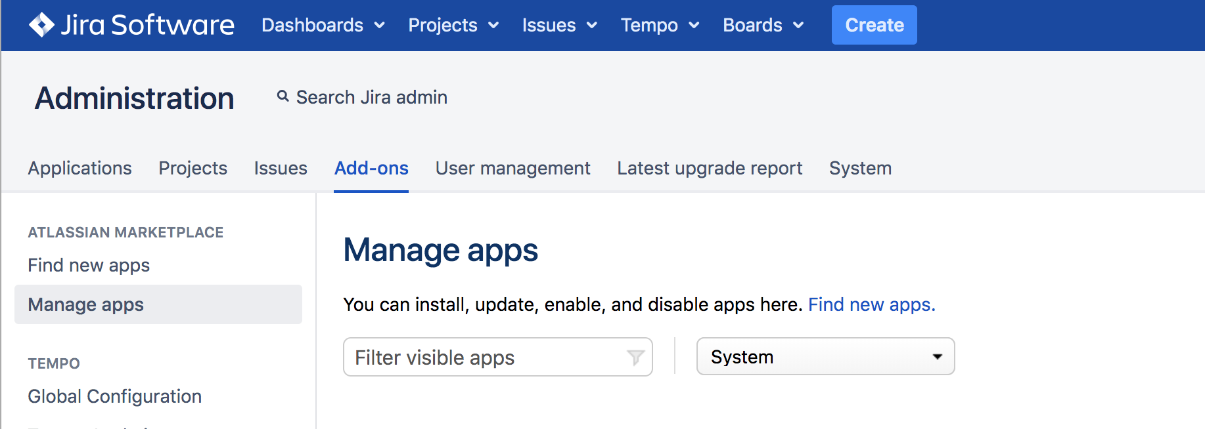Click into the Filter visible apps field

point(486,357)
